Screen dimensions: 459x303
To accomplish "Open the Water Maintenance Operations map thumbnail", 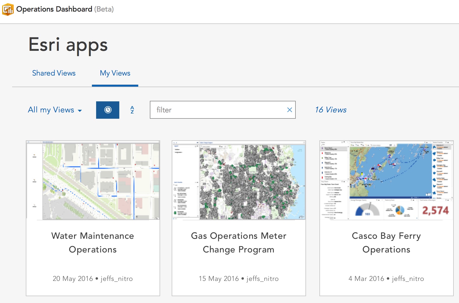I will point(93,180).
